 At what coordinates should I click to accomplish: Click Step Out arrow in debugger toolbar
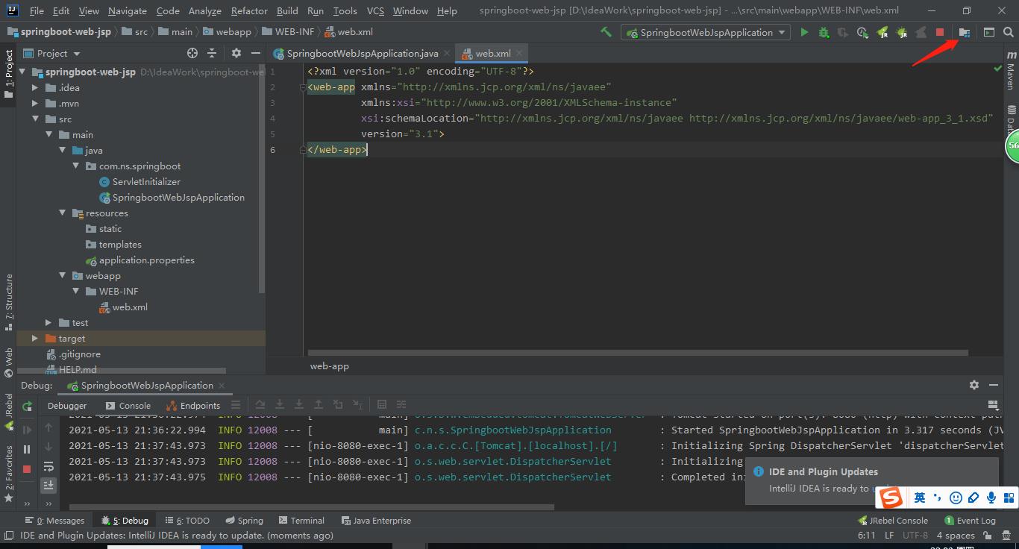(x=319, y=404)
